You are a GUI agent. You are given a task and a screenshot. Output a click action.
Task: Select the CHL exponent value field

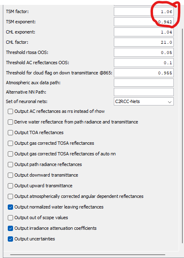[144, 32]
